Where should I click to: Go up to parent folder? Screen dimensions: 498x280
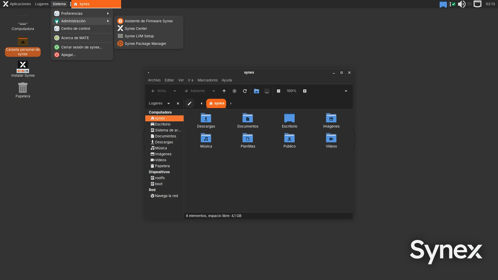pyautogui.click(x=224, y=91)
